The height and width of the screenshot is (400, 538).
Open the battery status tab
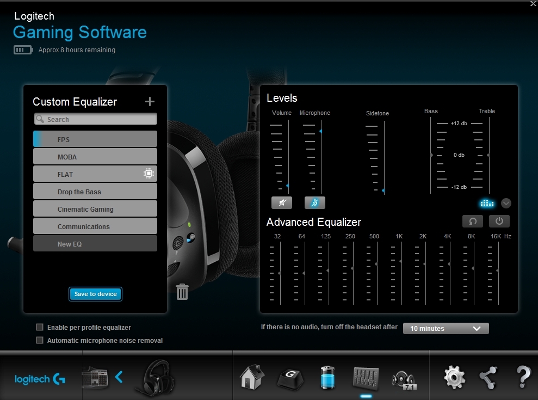327,378
